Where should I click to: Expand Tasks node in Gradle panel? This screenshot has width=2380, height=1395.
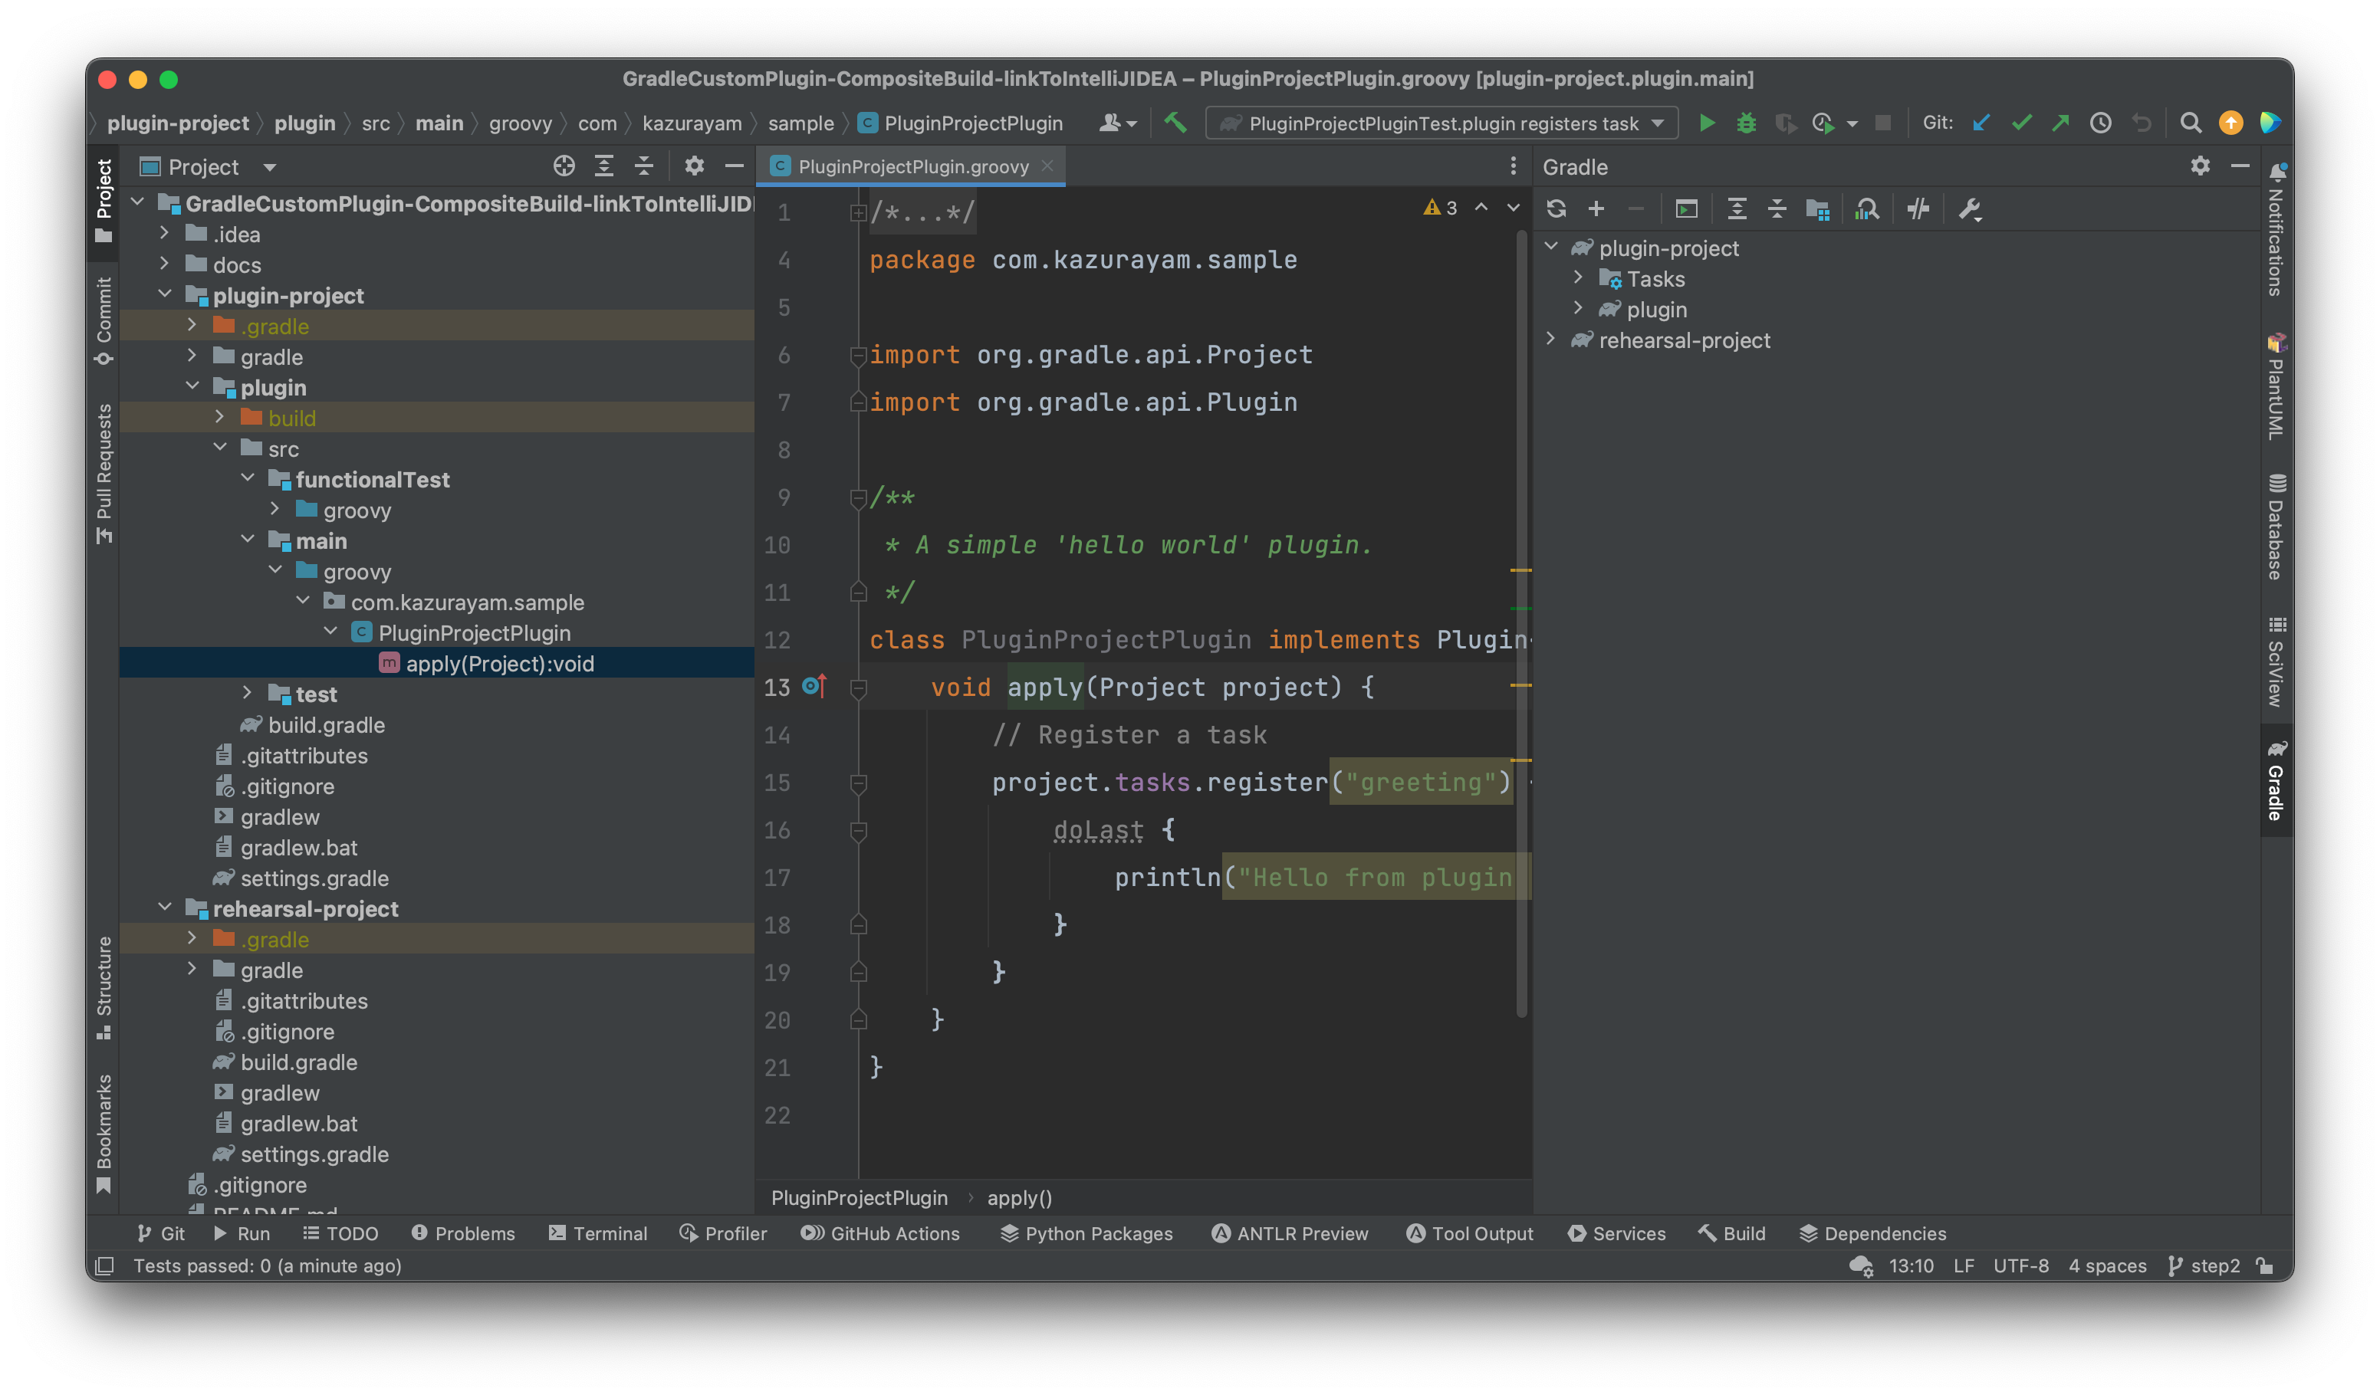[1578, 277]
